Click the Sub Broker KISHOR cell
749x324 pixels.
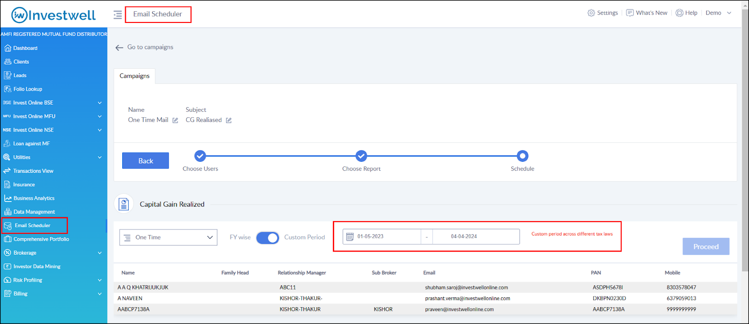pyautogui.click(x=383, y=310)
